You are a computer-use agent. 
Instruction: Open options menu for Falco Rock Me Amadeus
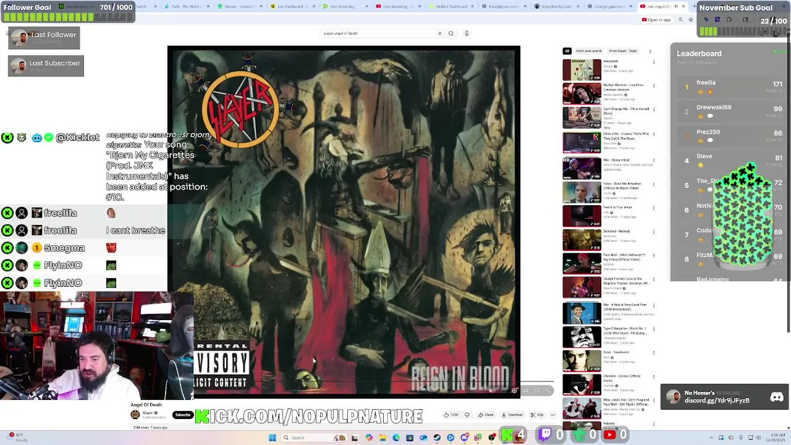coord(654,184)
